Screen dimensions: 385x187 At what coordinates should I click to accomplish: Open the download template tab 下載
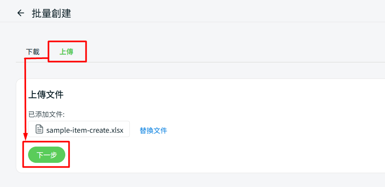[33, 52]
